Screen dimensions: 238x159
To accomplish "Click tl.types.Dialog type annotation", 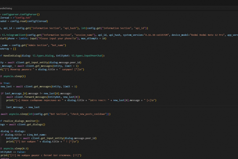I will coord(43,56).
